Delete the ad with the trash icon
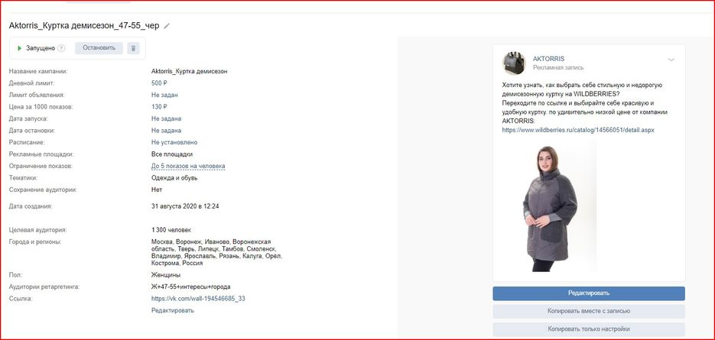715x340 pixels. point(133,48)
